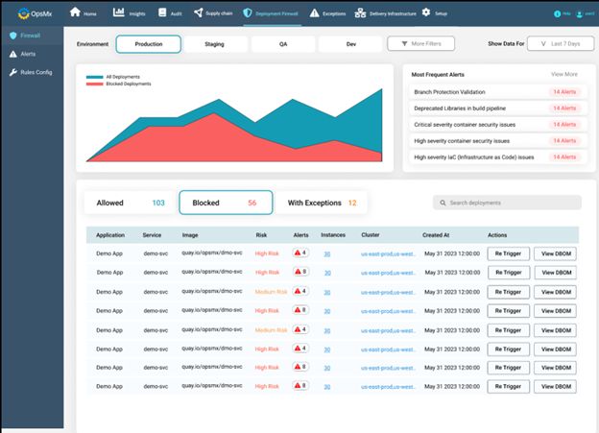Open Last 7 Days date range dropdown
The height and width of the screenshot is (433, 599).
pos(561,43)
